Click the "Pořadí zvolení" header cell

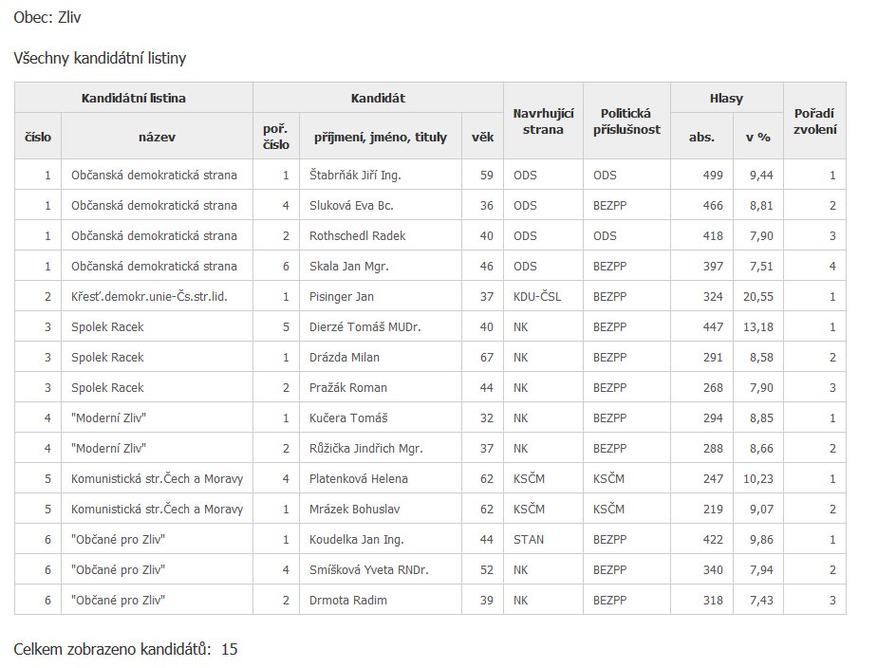point(815,121)
